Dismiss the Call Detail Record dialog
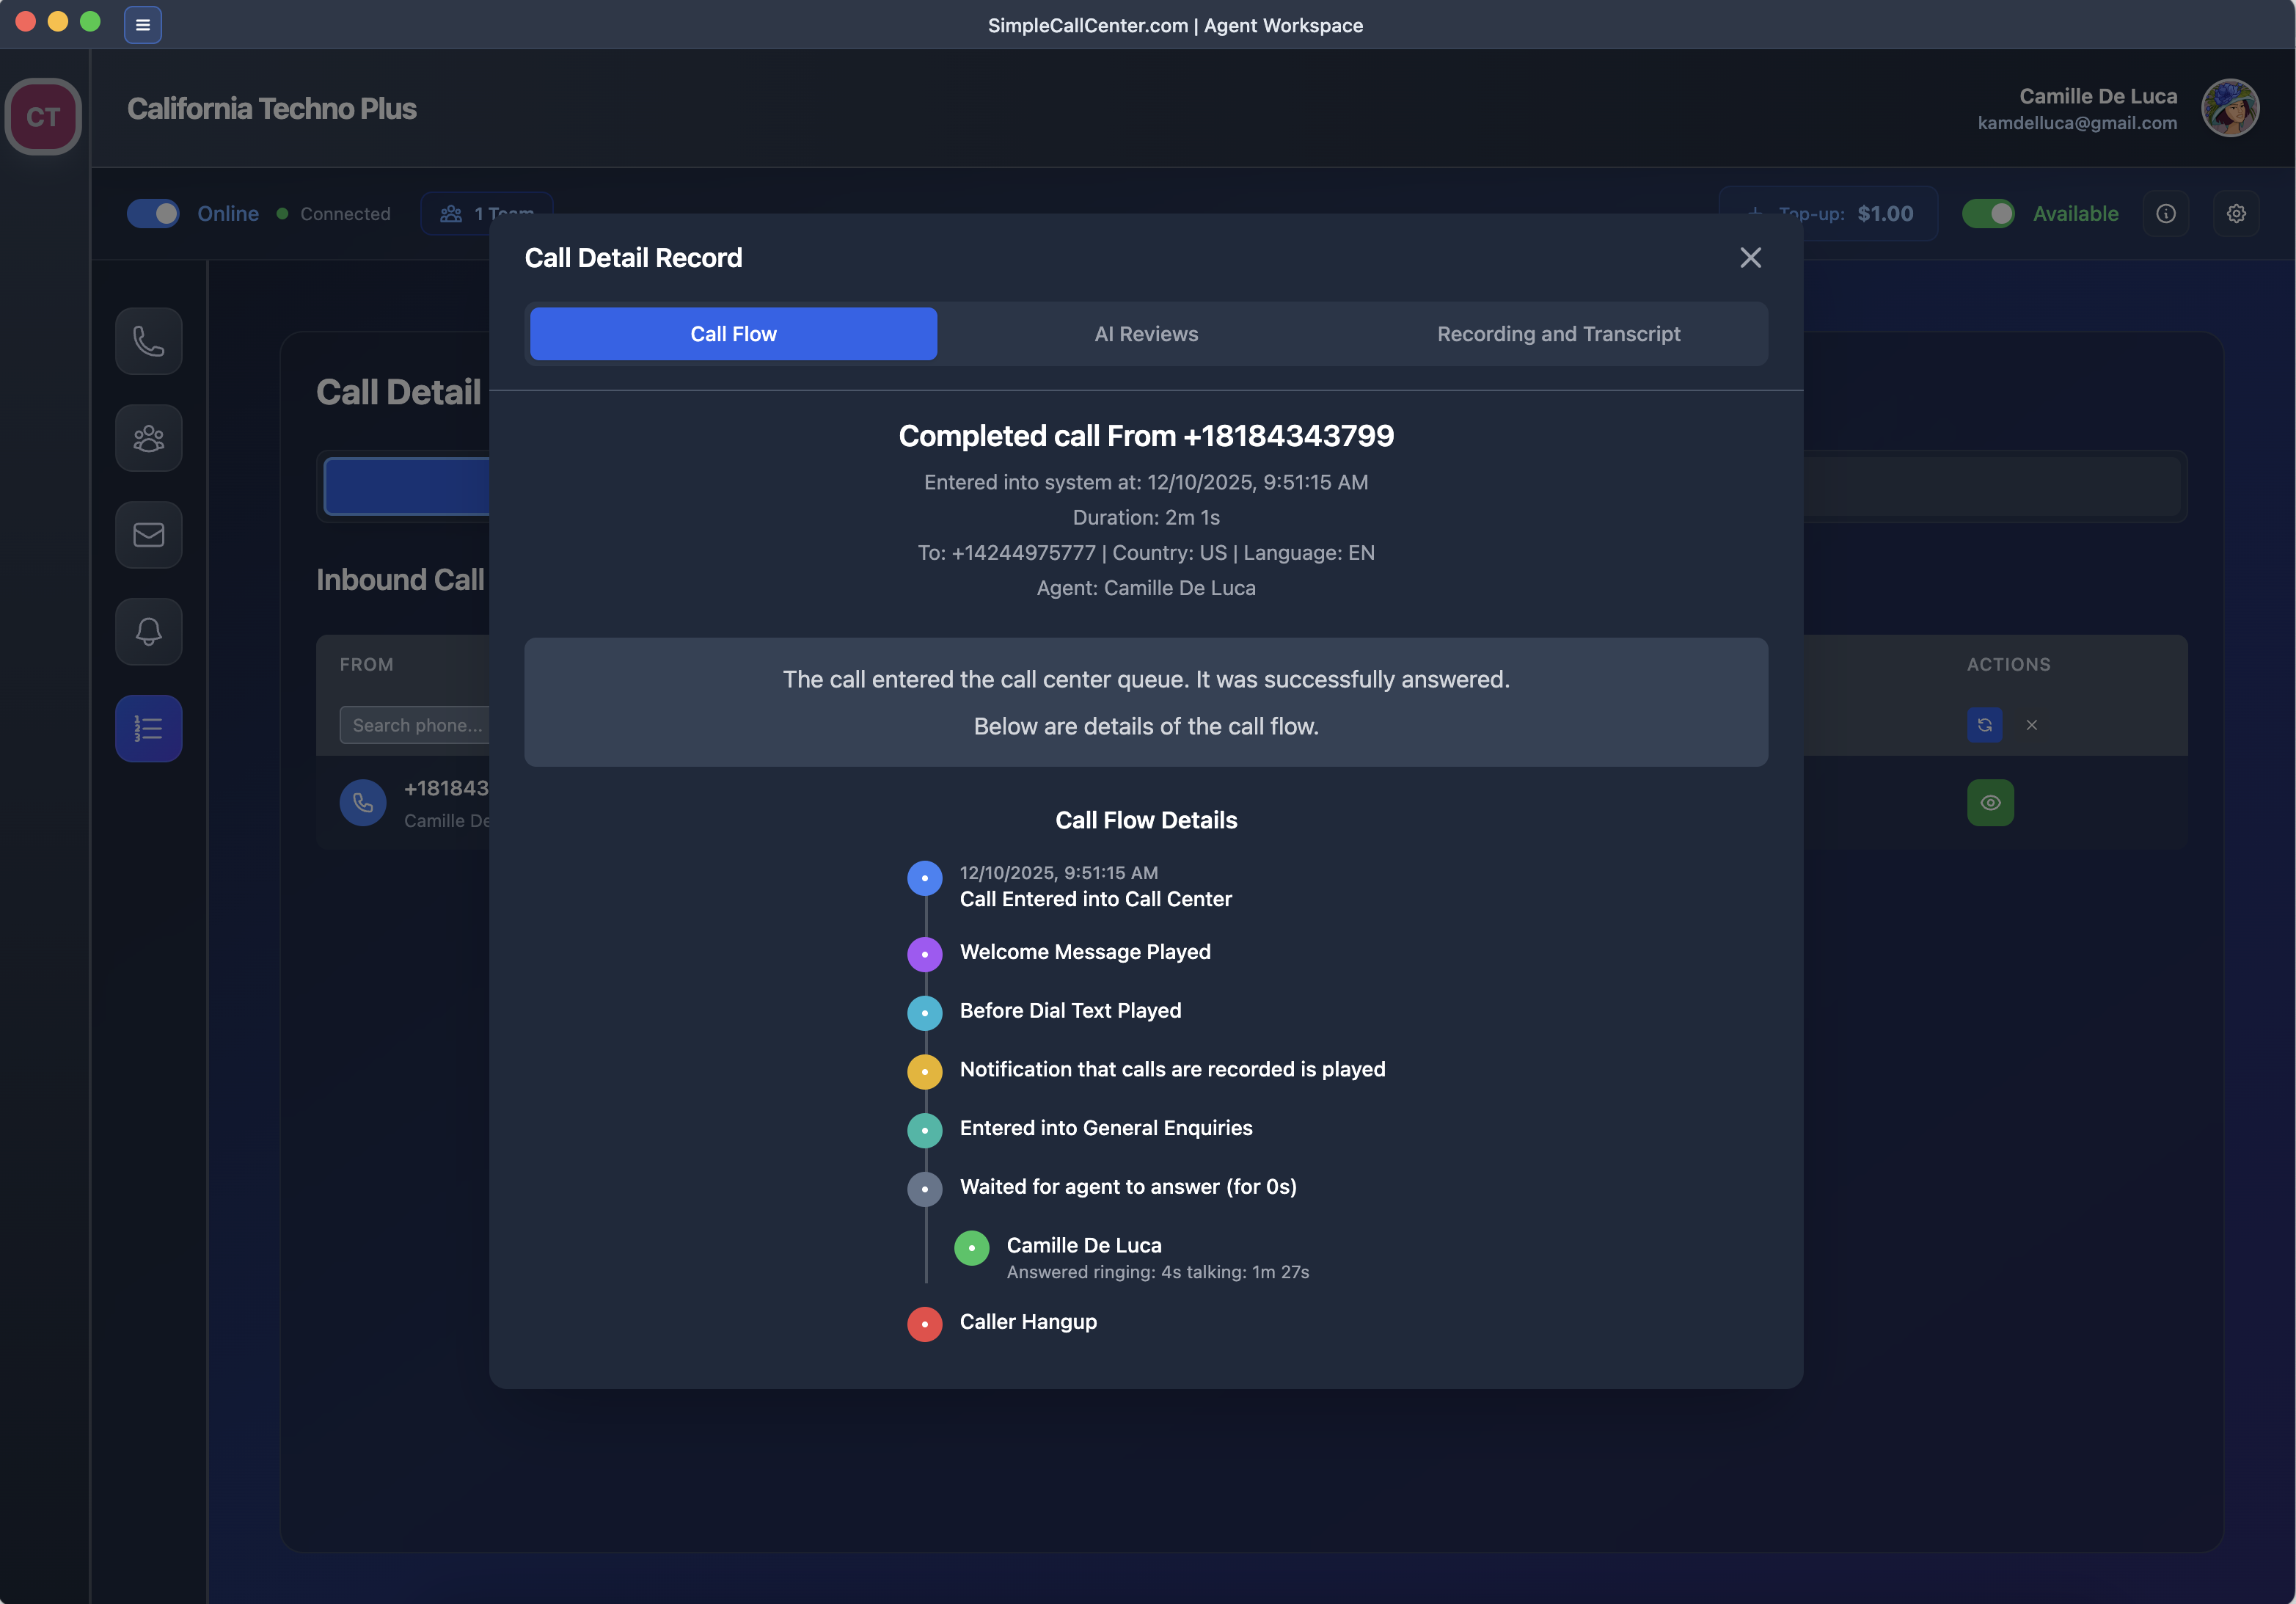 tap(1751, 257)
